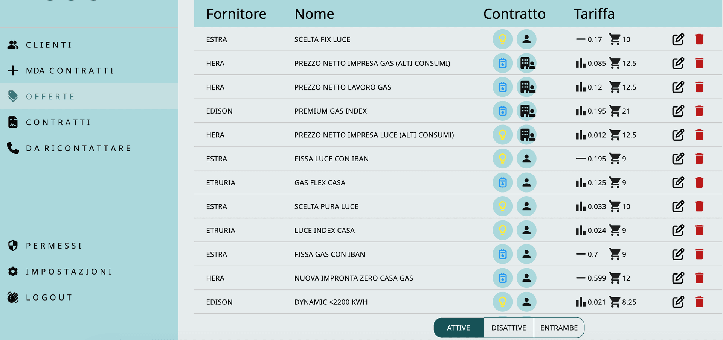Edit LUCE INDEX CASA offer
This screenshot has height=340, width=723.
pos(678,230)
